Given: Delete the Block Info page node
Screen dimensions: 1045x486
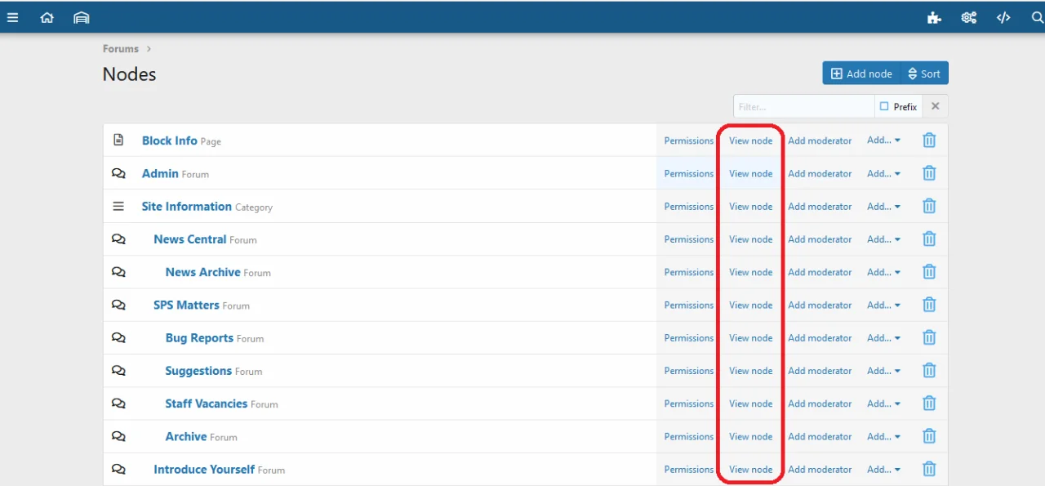Looking at the screenshot, I should point(929,140).
